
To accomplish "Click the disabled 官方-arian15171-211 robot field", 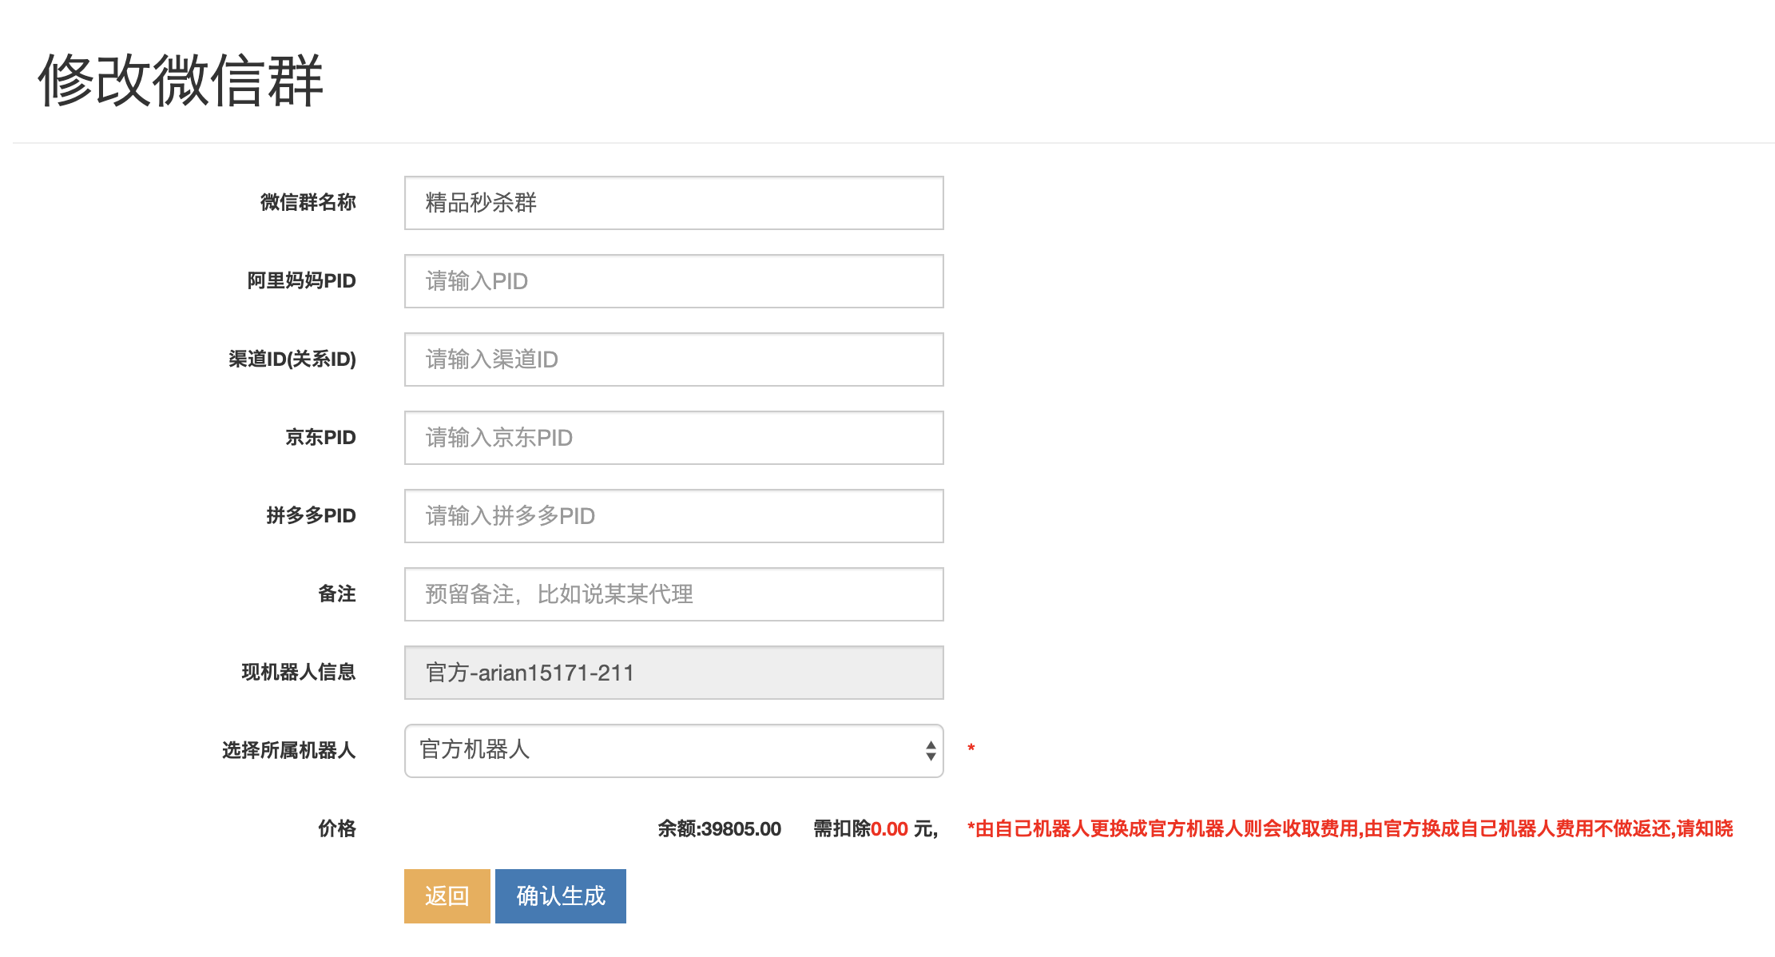I will 673,673.
